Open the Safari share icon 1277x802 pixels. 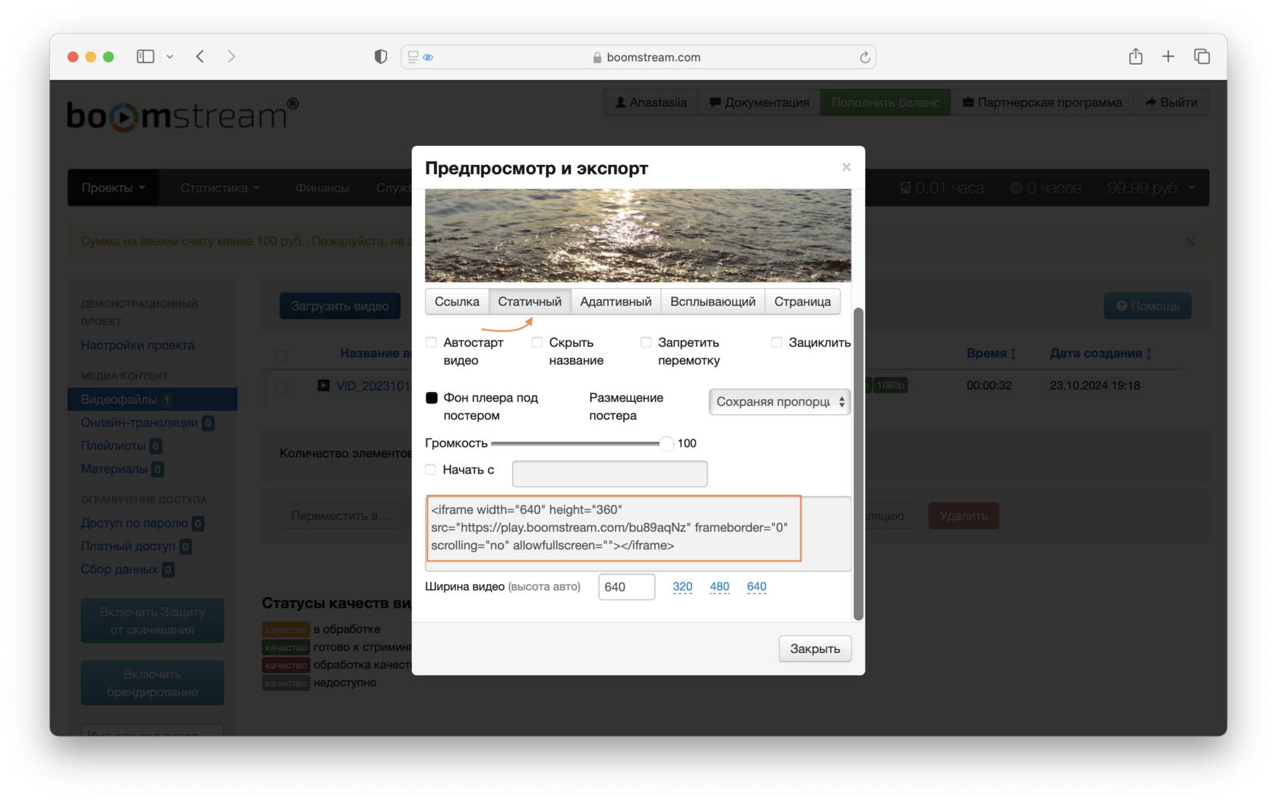pos(1136,56)
